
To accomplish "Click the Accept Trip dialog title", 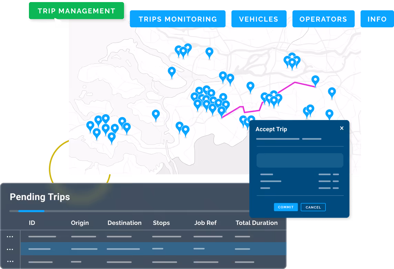I will pos(271,129).
